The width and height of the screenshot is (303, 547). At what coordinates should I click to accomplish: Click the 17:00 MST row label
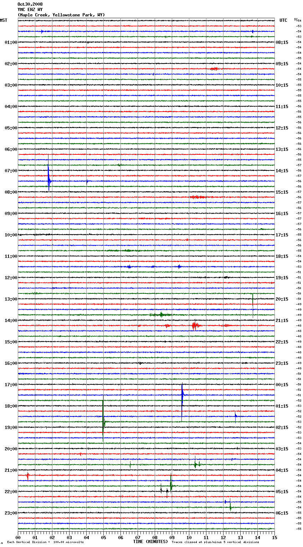tap(11, 385)
